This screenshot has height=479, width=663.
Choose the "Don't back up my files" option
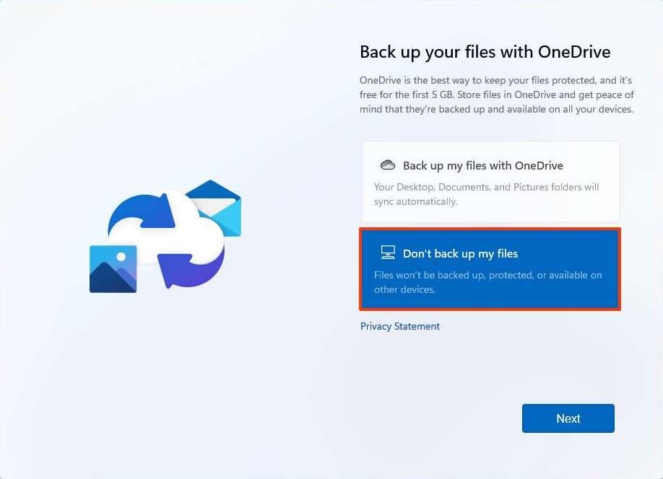490,269
